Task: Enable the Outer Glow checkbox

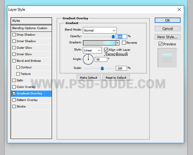Action: click(14, 48)
